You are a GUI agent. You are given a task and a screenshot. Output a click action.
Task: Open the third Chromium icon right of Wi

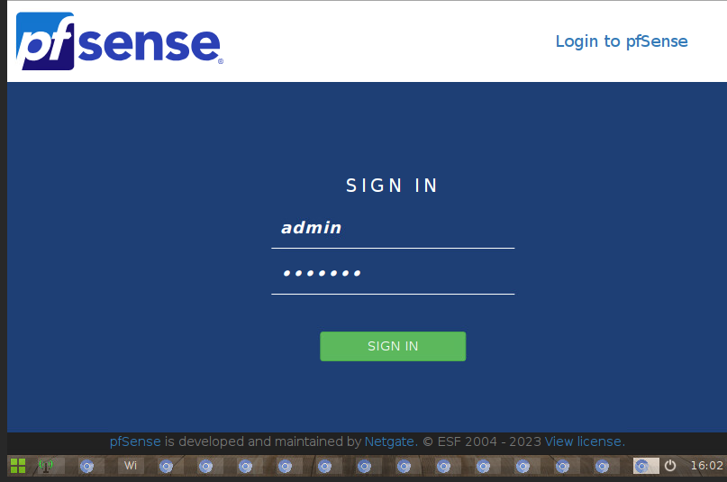click(x=245, y=466)
